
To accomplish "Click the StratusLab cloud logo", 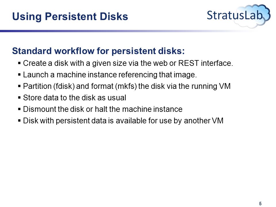I will (x=239, y=16).
